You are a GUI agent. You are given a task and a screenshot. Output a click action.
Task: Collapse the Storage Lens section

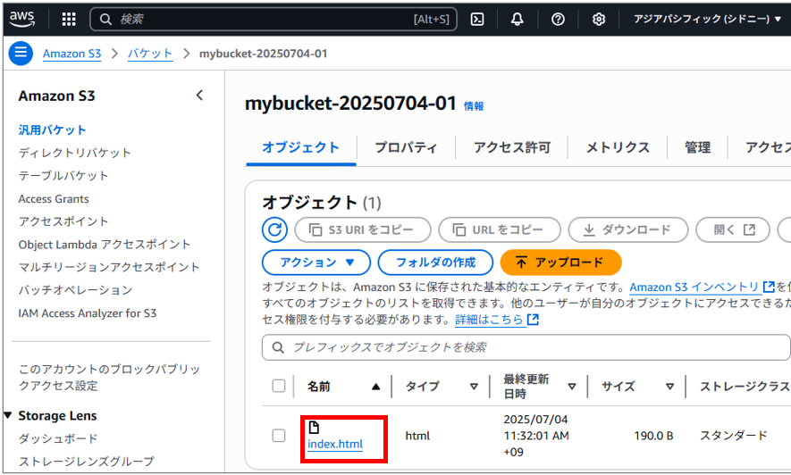pos(7,415)
